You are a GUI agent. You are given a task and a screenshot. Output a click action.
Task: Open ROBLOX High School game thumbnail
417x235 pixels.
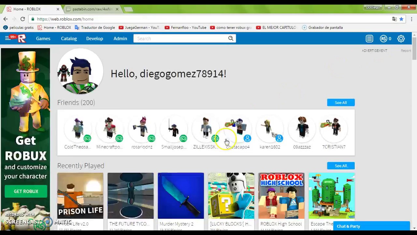coord(281,196)
